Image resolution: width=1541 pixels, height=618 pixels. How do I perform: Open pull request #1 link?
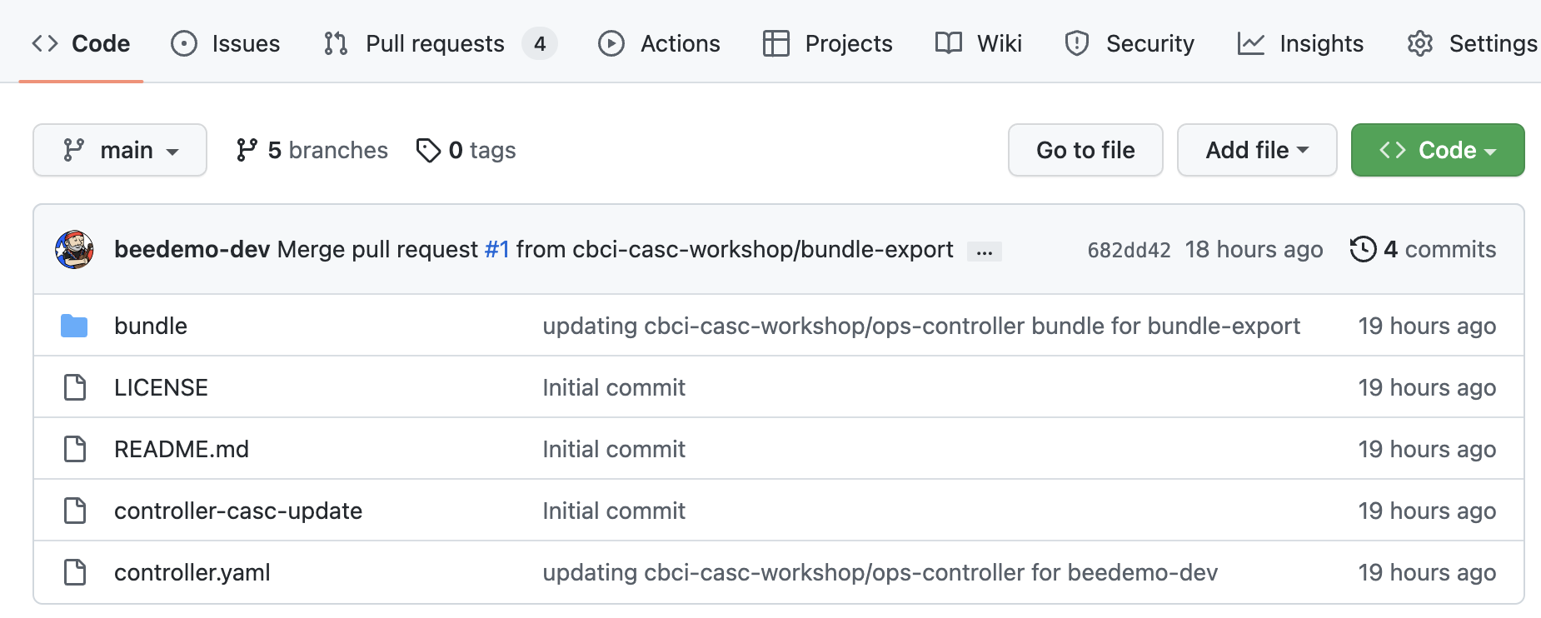coord(496,249)
